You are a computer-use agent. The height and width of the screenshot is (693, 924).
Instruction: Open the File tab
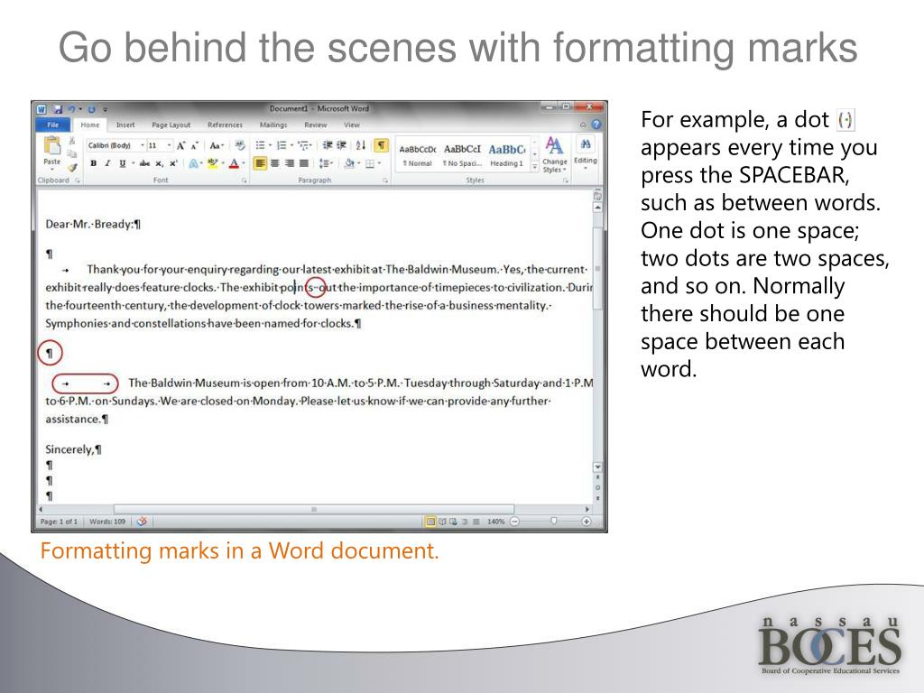click(x=53, y=125)
